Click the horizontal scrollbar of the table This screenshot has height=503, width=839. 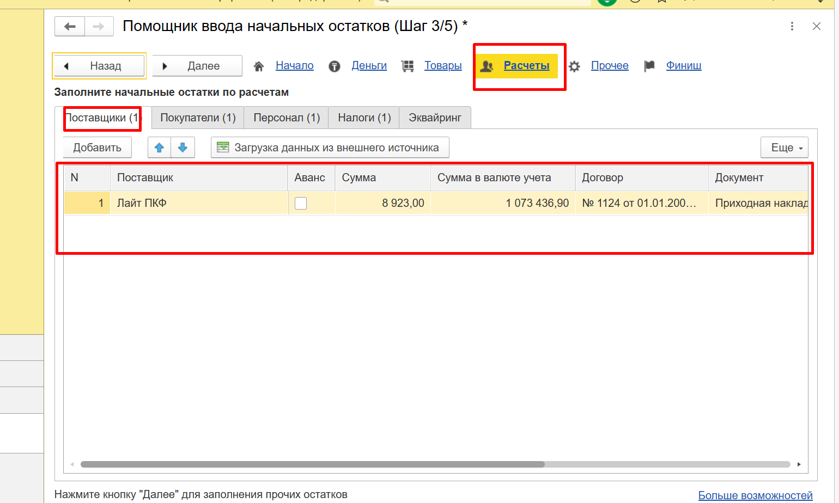[x=312, y=464]
